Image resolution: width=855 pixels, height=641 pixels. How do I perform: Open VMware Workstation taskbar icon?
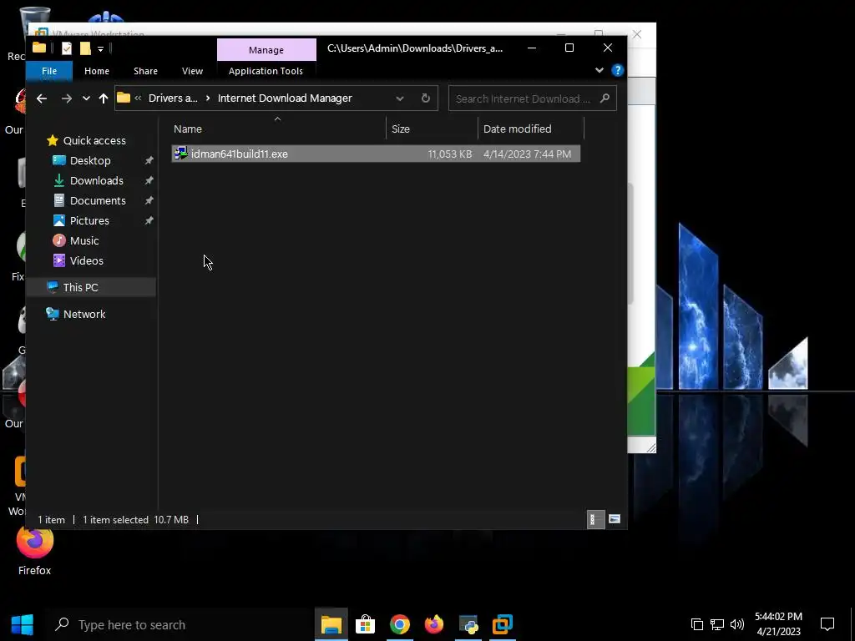[x=502, y=624]
